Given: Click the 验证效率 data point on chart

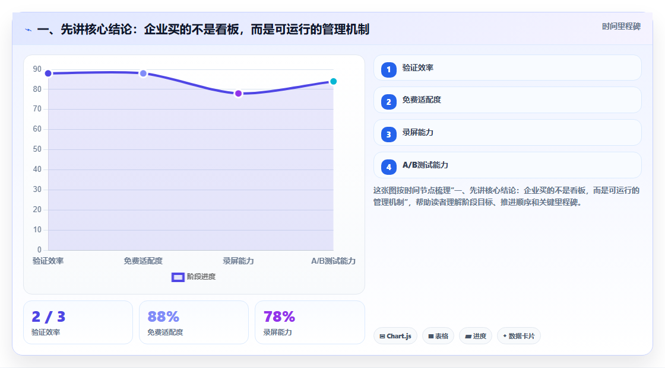Looking at the screenshot, I should (x=48, y=73).
